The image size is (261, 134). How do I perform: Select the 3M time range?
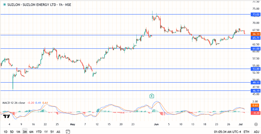pyautogui.click(x=25, y=132)
